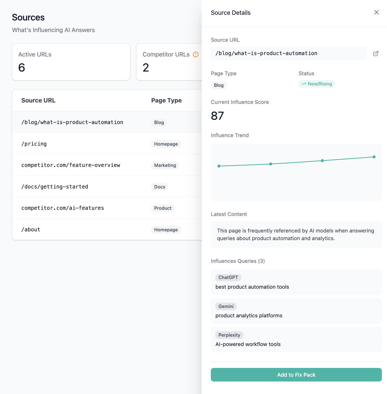The width and height of the screenshot is (387, 394).
Task: Click the ChatGPT badge on the first query
Action: 228,277
